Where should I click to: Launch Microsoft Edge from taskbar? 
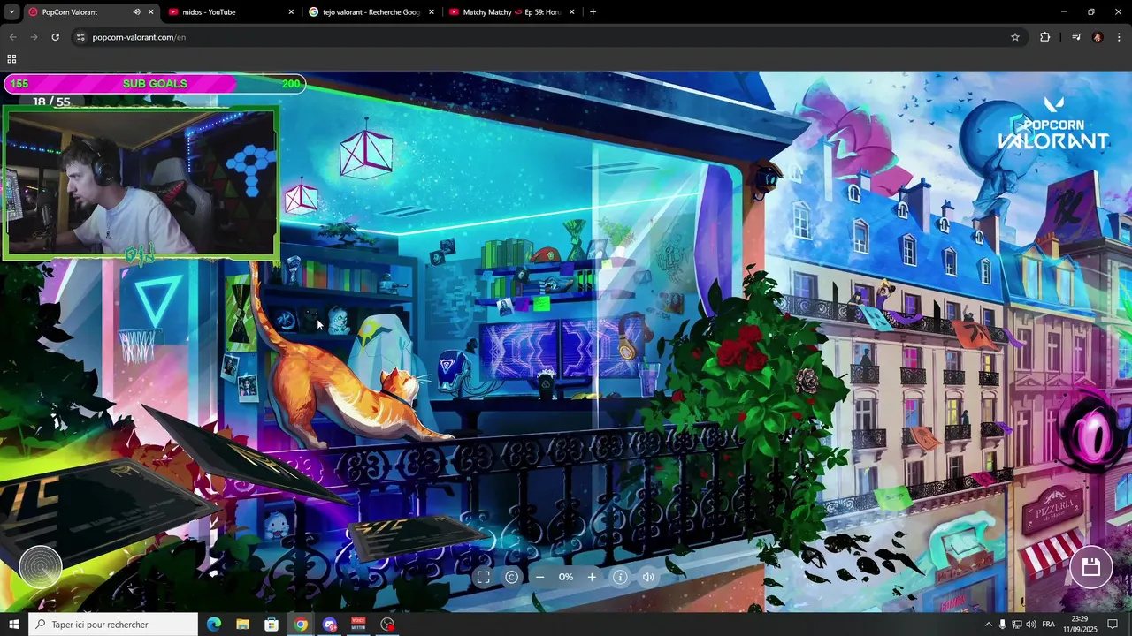[x=214, y=625]
